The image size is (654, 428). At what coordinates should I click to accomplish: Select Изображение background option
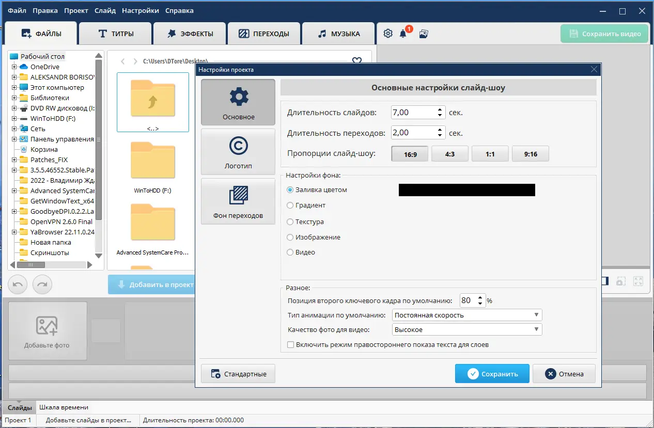(290, 237)
